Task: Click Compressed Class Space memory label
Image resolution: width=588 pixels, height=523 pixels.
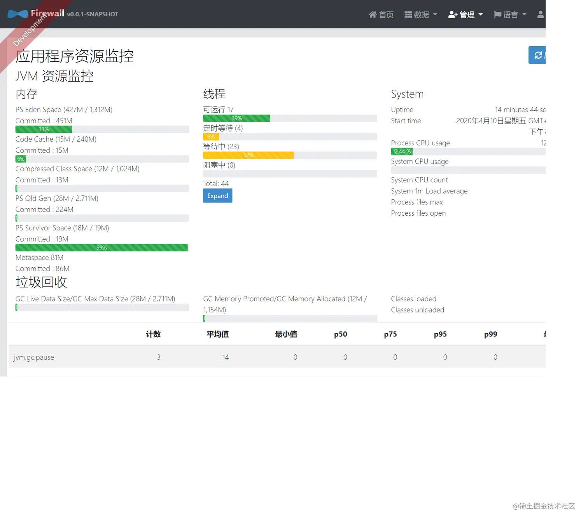Action: [x=77, y=169]
